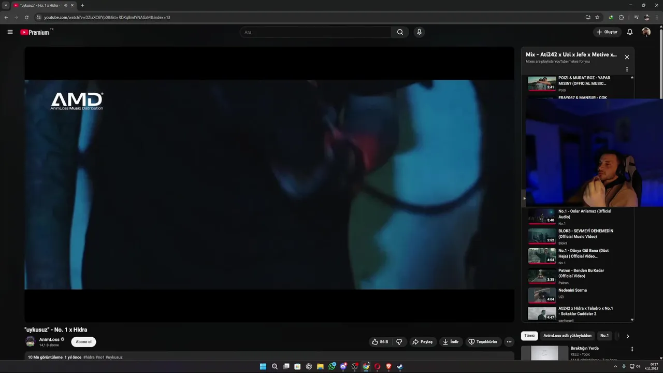Image resolution: width=663 pixels, height=373 pixels.
Task: Select the No.1 filter chip
Action: coord(604,336)
